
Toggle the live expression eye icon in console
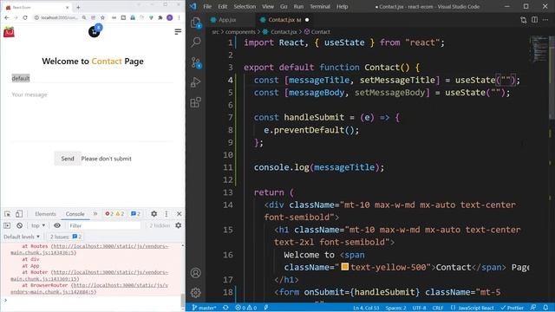pyautogui.click(x=57, y=225)
